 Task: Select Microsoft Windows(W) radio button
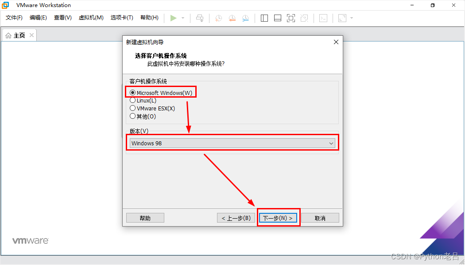[x=132, y=93]
